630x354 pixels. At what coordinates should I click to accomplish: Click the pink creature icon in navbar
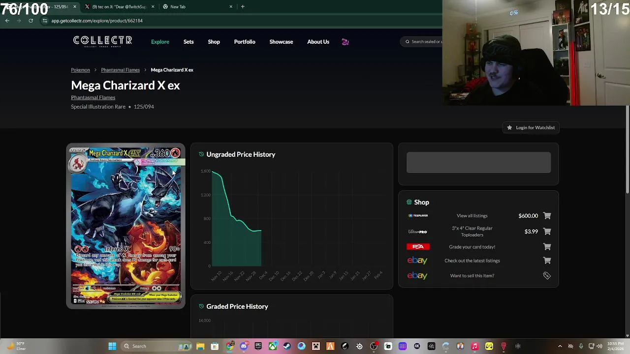[345, 42]
